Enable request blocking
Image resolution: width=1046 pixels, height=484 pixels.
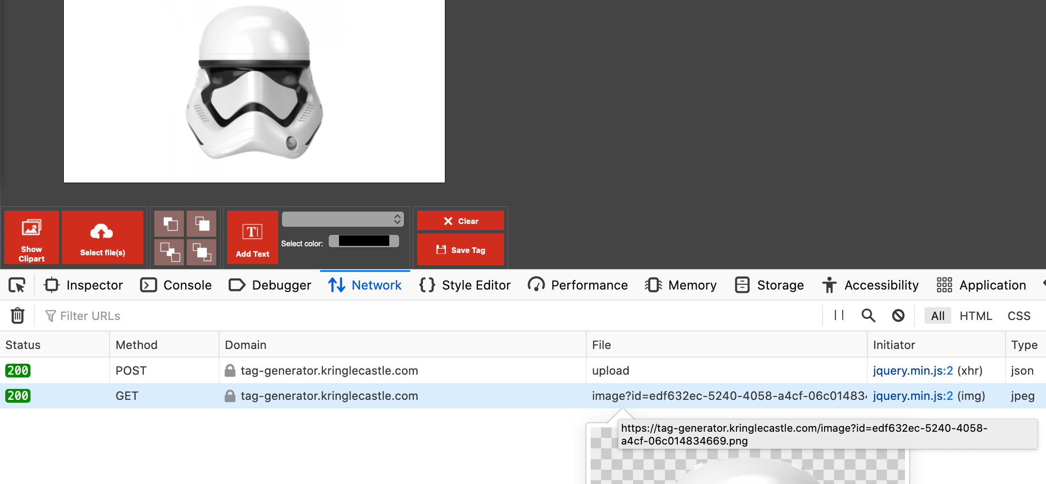(898, 315)
